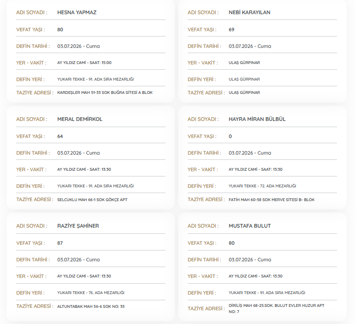Click the RAZİYE ŞAHİNER name heading
The height and width of the screenshot is (324, 356).
tap(78, 226)
